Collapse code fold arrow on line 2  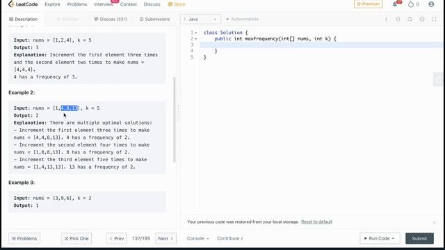[x=196, y=39]
